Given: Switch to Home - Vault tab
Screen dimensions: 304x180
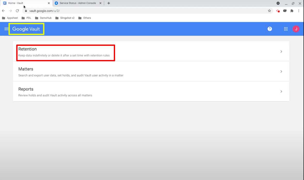Looking at the screenshot, I should click(26, 3).
